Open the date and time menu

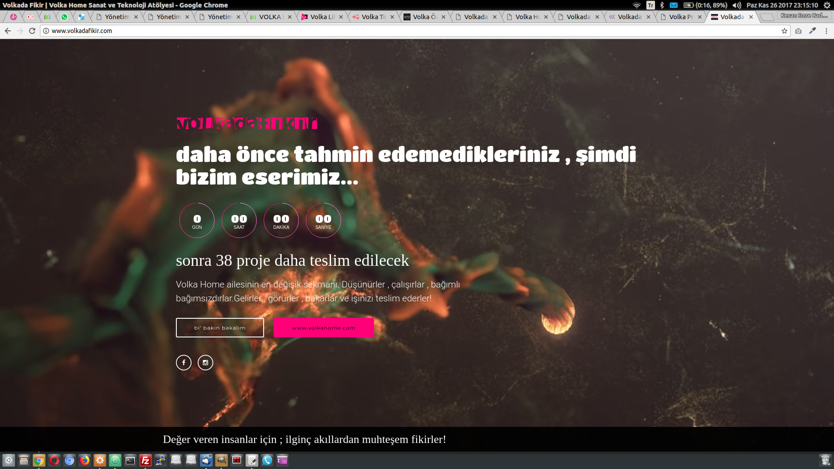point(782,5)
